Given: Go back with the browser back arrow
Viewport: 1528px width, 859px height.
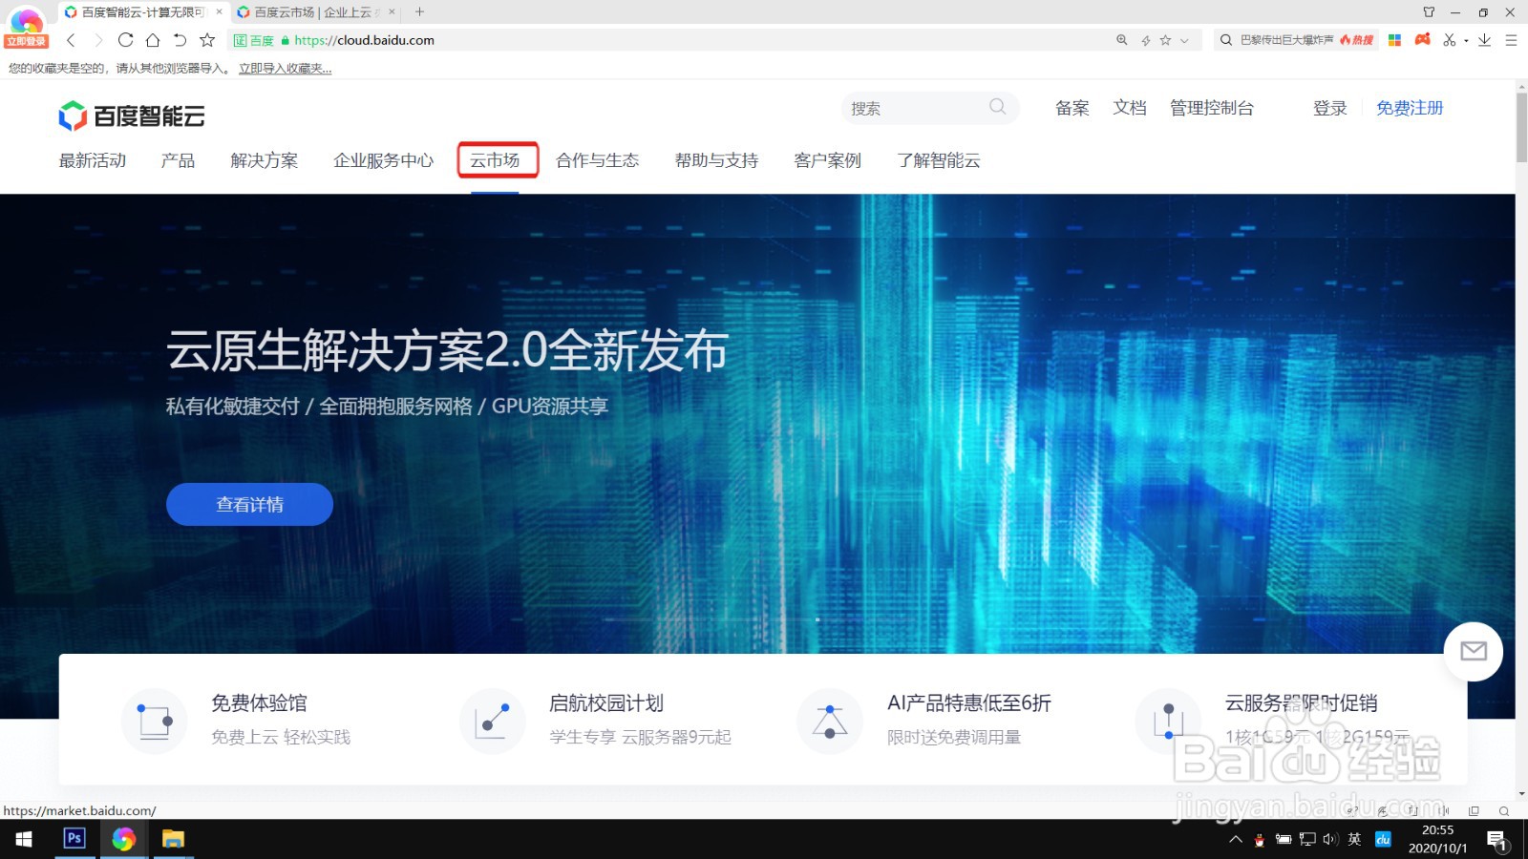Looking at the screenshot, I should (71, 40).
